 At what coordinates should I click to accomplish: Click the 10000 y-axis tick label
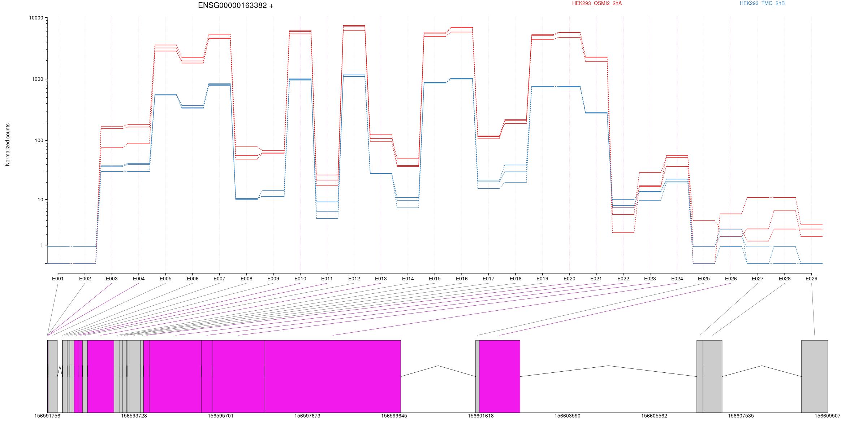click(36, 18)
